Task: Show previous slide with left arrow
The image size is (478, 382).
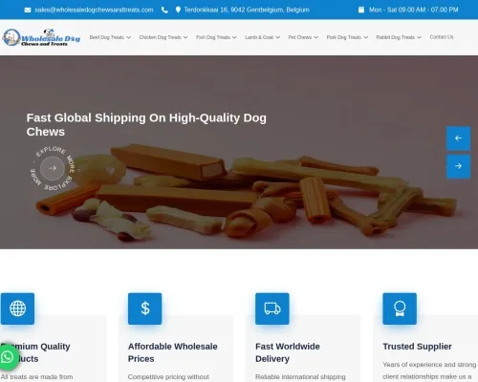Action: coord(458,138)
